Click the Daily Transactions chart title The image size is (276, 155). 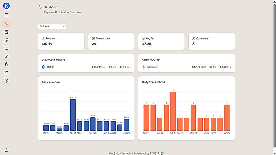pyautogui.click(x=154, y=82)
